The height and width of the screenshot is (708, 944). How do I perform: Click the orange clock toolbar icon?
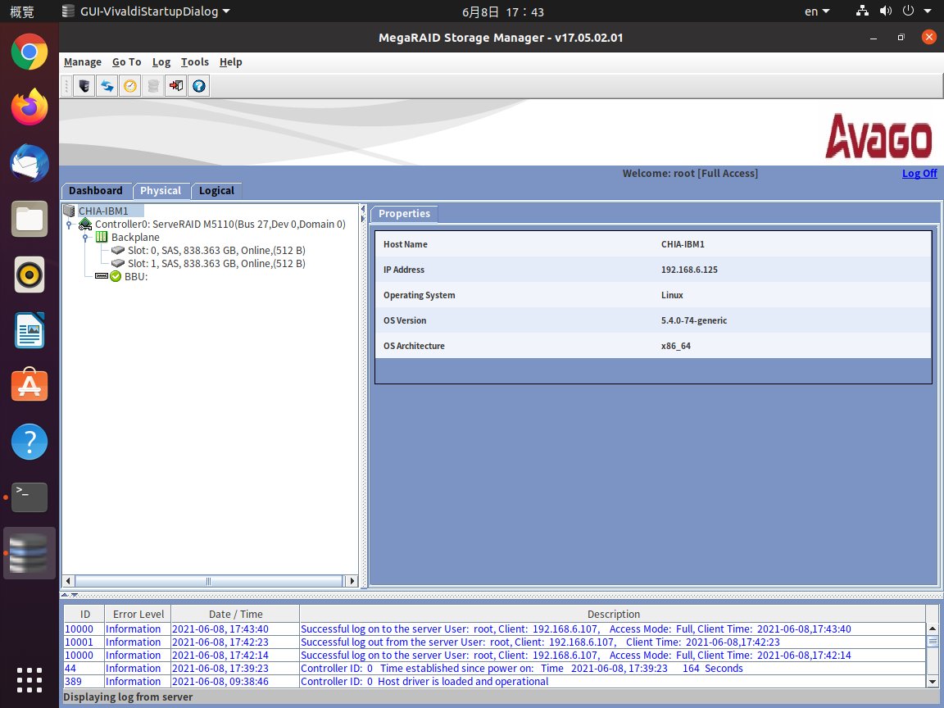click(x=129, y=86)
